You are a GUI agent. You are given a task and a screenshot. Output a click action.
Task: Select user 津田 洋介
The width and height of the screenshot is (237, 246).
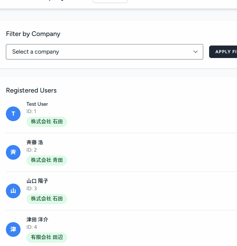click(x=37, y=220)
